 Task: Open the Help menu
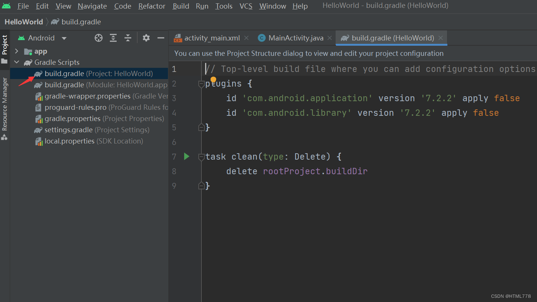tap(300, 6)
